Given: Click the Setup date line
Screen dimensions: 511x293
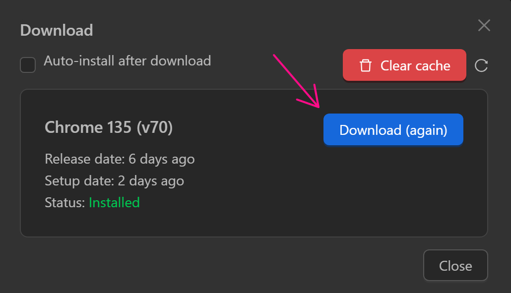Looking at the screenshot, I should point(114,181).
